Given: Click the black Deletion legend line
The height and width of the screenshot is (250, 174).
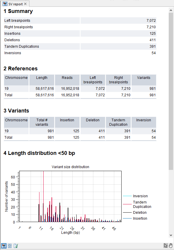Looking at the screenshot, I should tap(127, 213).
